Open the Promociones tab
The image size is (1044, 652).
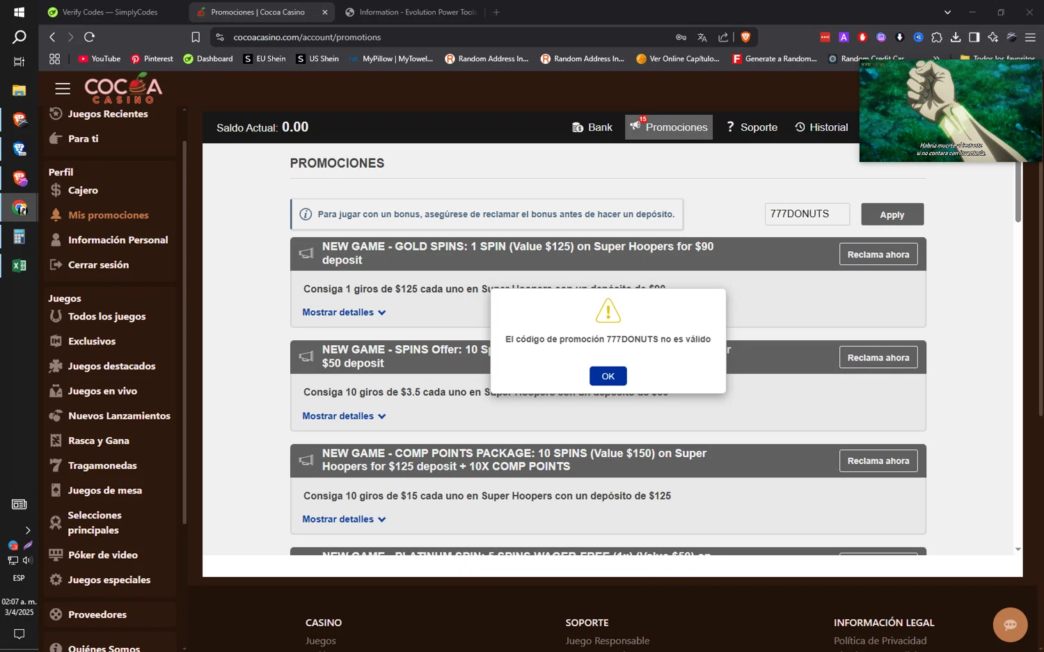pos(669,127)
